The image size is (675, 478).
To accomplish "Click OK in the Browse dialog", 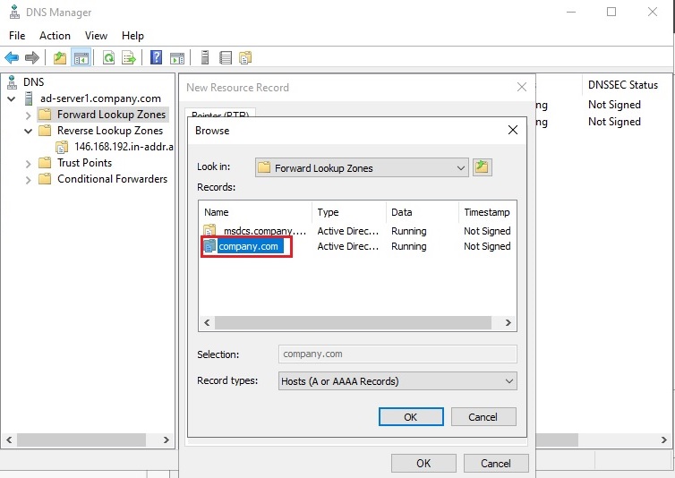I will [410, 417].
